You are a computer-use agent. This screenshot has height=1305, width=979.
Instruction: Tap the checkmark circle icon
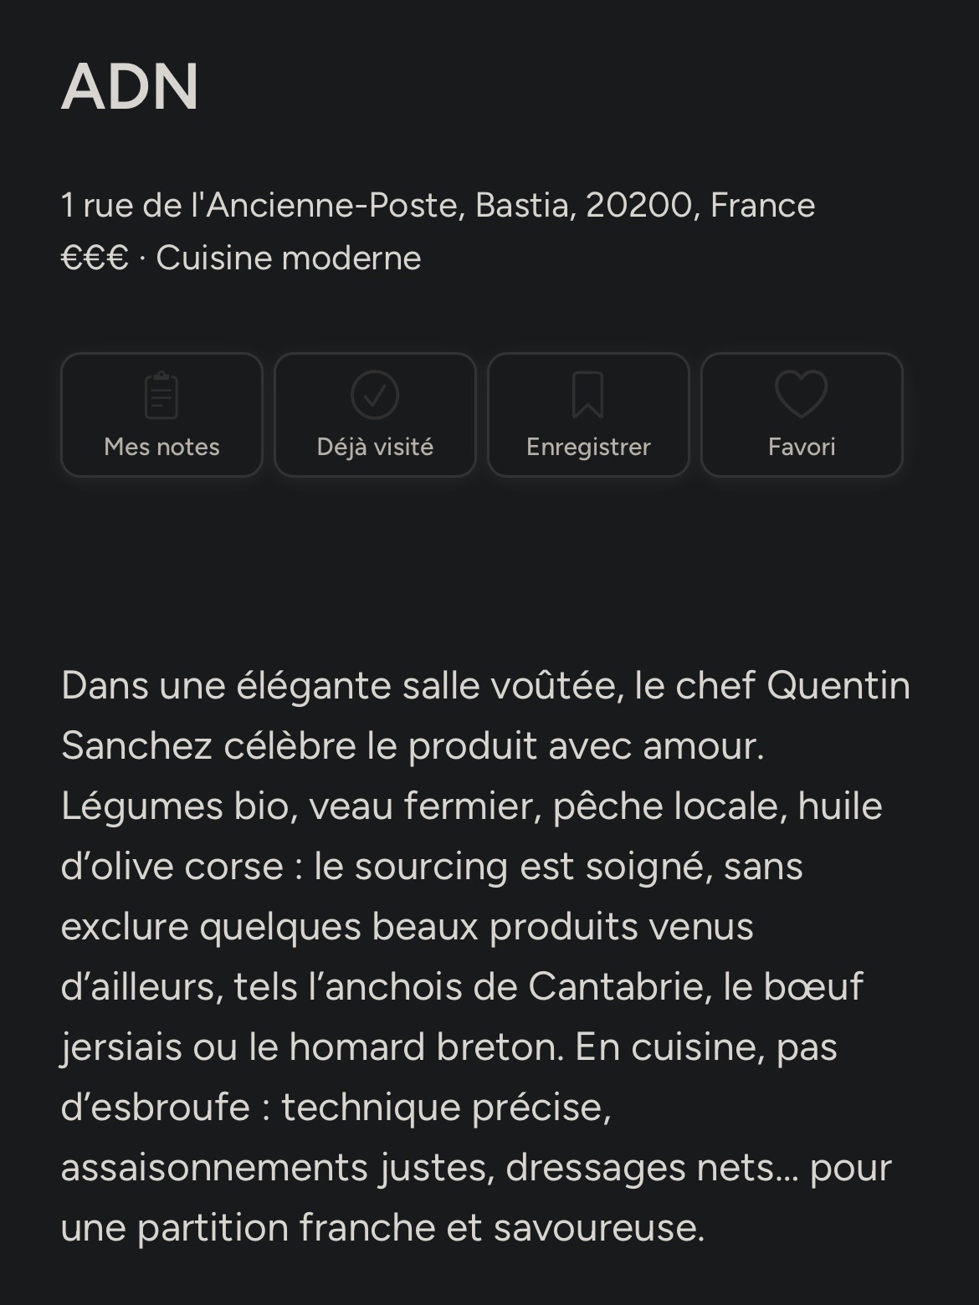[375, 395]
